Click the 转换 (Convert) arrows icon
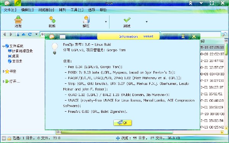This screenshot has width=229, height=143. pos(52,19)
